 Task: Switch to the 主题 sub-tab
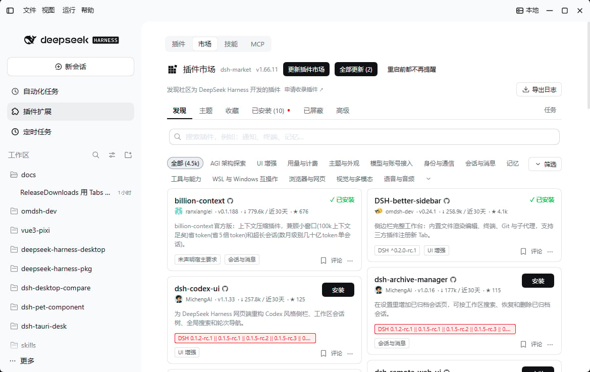coord(206,111)
